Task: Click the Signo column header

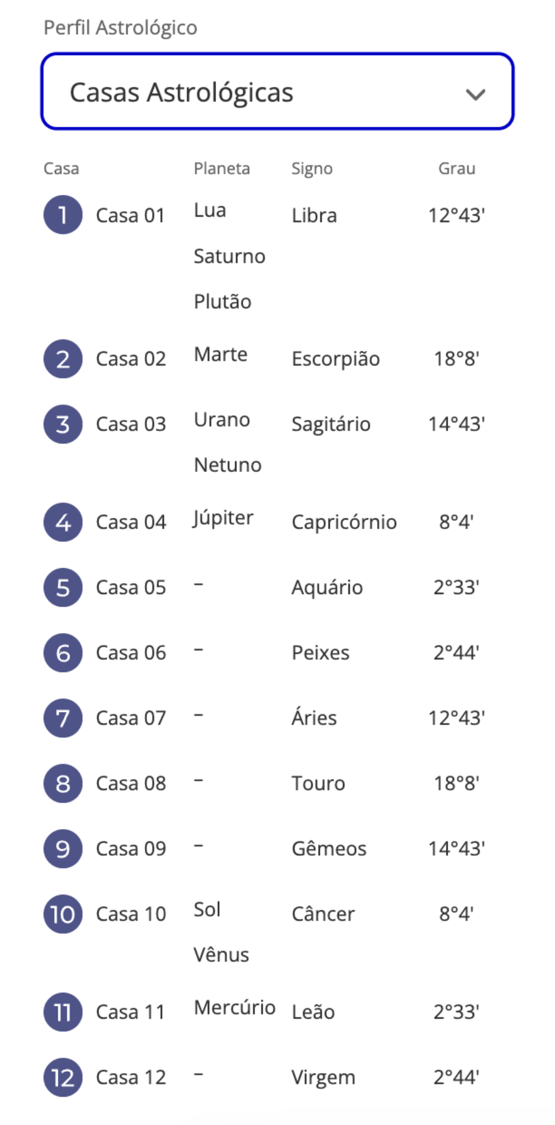Action: pyautogui.click(x=312, y=169)
